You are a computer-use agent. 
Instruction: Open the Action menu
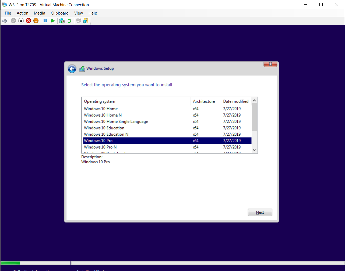(x=22, y=13)
